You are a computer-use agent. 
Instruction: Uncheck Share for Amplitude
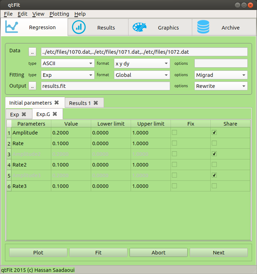tap(214, 132)
